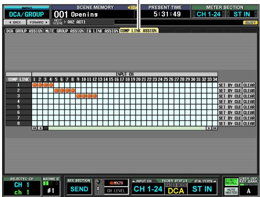This screenshot has width=260, height=197.
Task: Click comp link row label 6
Action: 19,112
